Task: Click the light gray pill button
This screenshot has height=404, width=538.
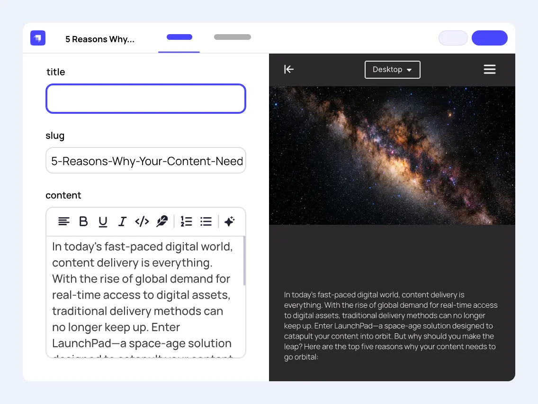Action: tap(453, 38)
